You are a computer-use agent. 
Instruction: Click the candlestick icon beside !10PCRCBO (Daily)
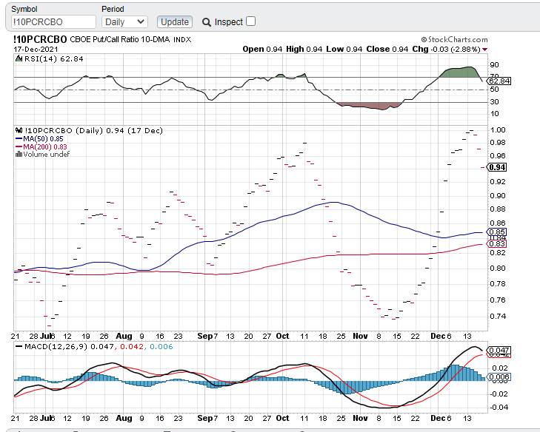[19, 130]
